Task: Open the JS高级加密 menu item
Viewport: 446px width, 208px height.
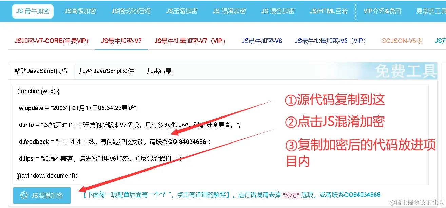Action: pos(80,11)
